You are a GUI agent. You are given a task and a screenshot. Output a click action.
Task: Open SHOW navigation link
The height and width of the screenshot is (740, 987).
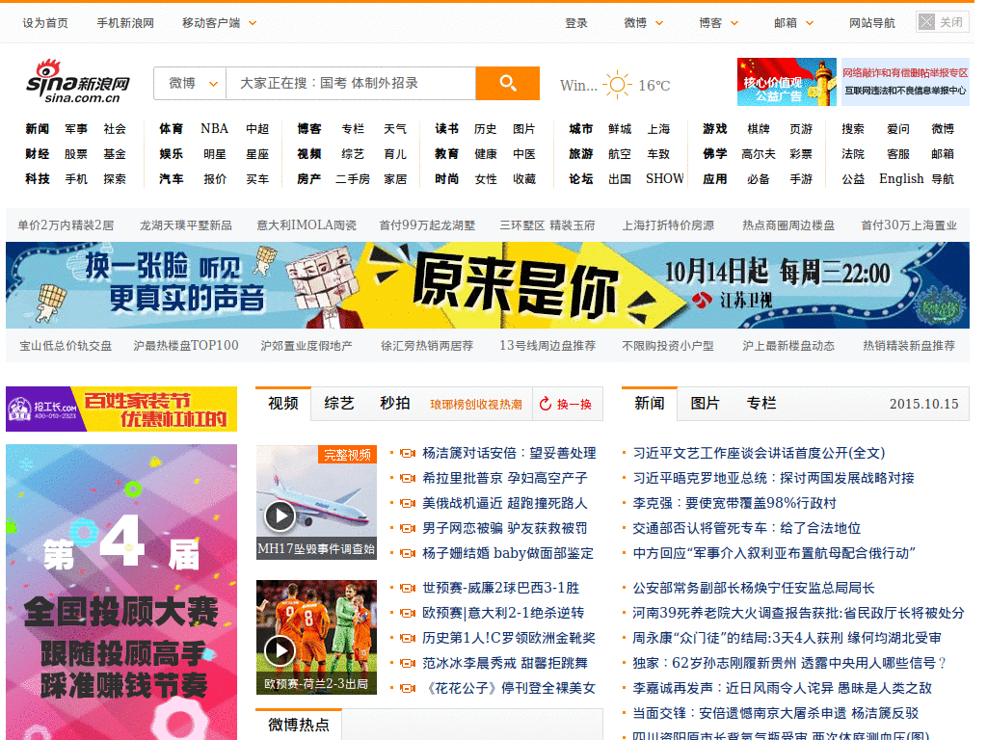coord(665,178)
